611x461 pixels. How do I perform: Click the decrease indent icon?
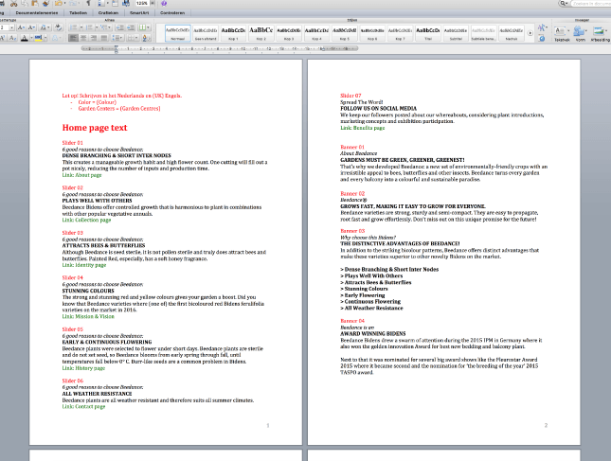[x=120, y=27]
